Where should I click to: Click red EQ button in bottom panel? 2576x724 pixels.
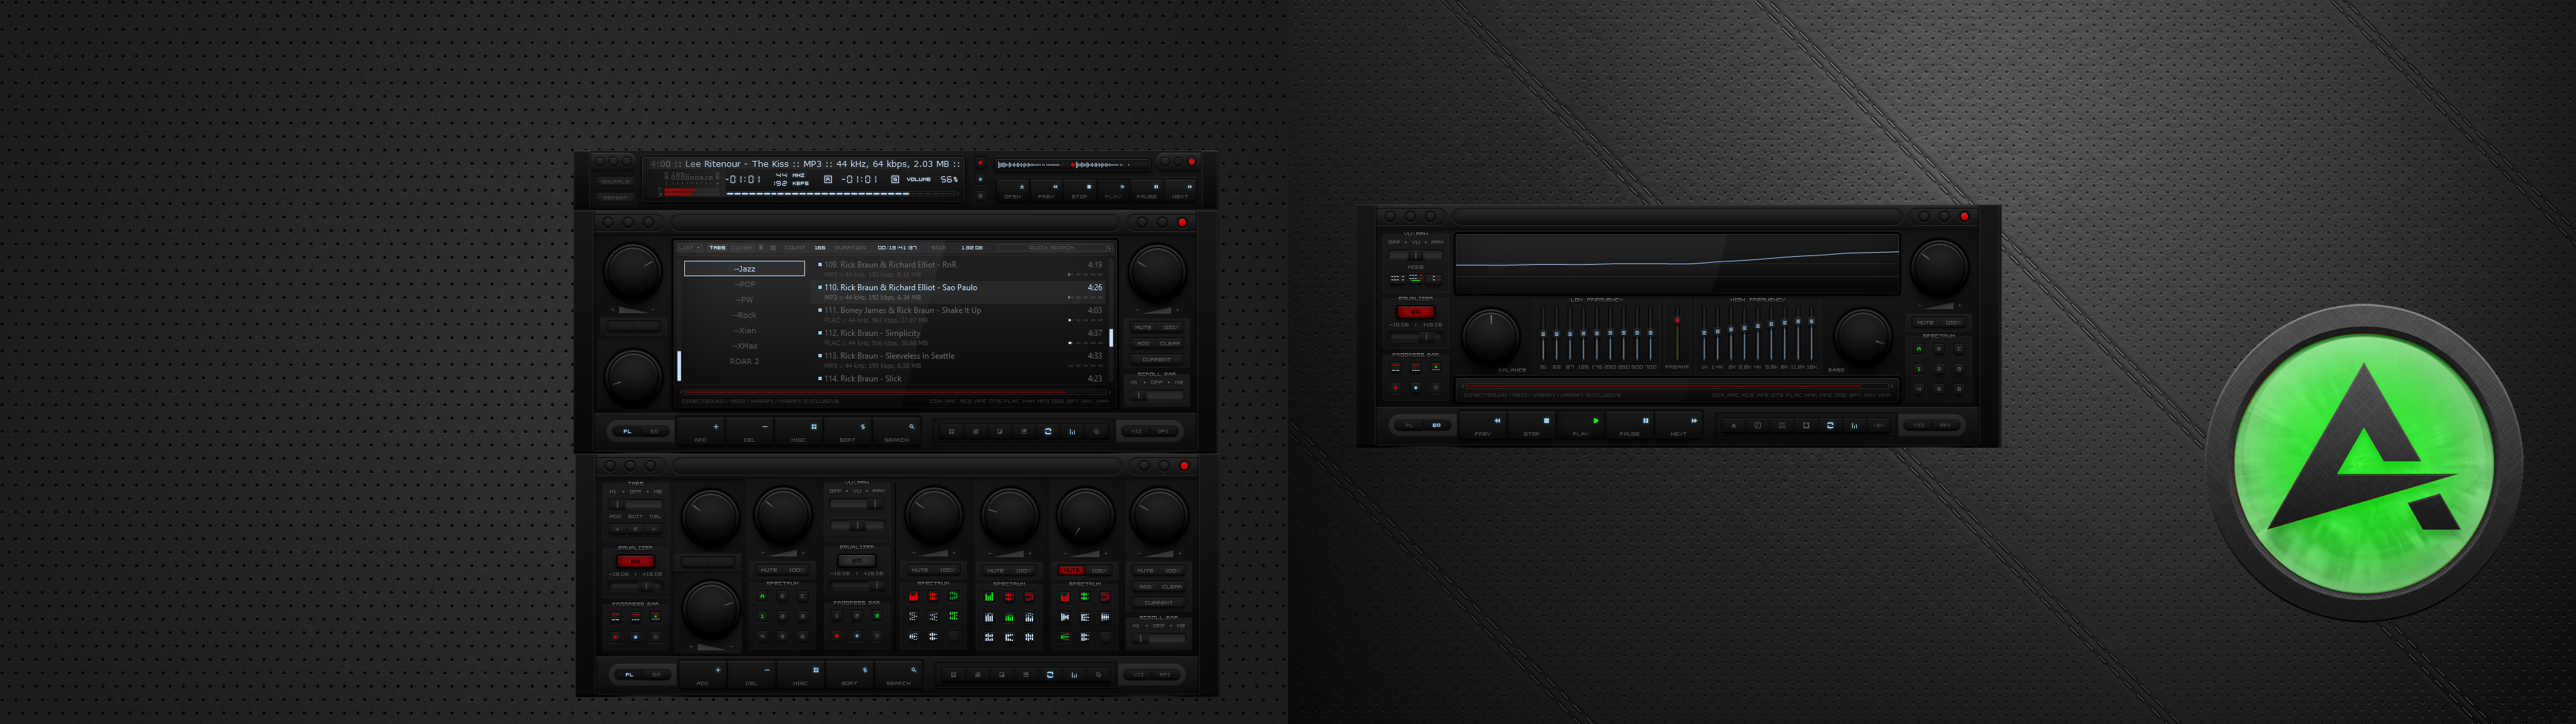(x=636, y=562)
